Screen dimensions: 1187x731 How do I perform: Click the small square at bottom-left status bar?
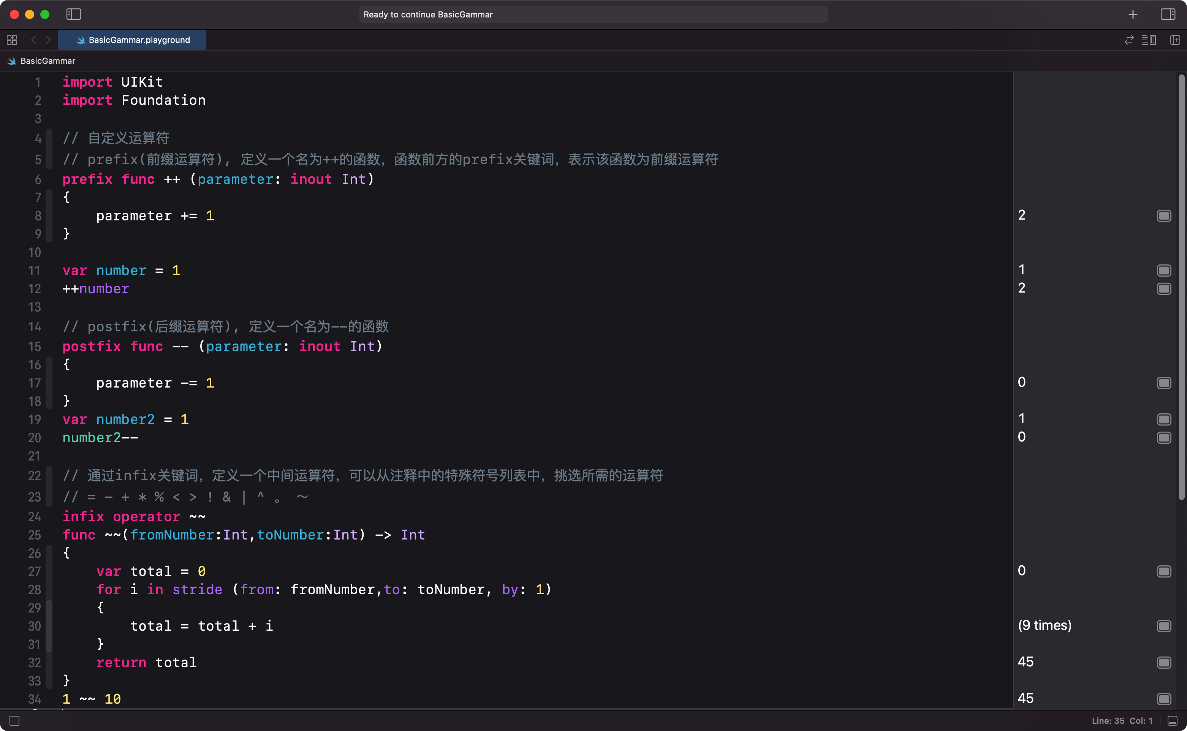tap(14, 721)
